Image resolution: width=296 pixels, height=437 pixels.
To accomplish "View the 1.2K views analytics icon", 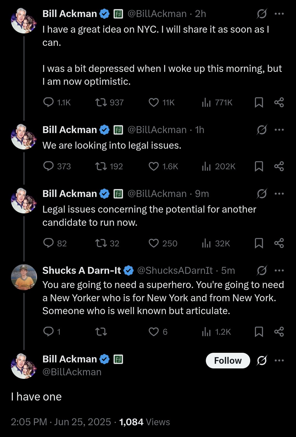I will (x=206, y=332).
